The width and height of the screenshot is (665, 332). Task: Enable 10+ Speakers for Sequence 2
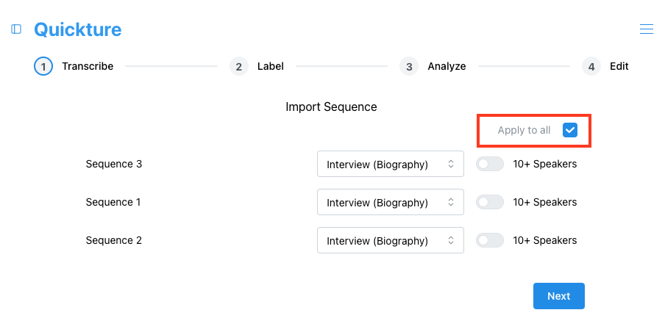[x=489, y=240]
